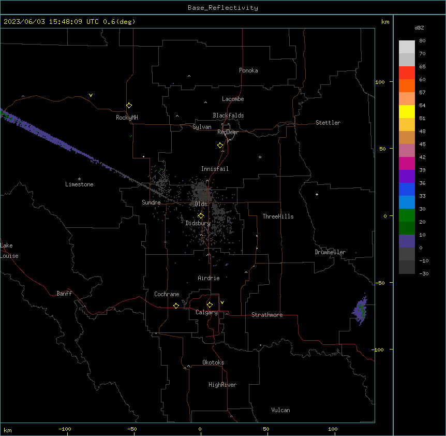
Task: Click the Stettler city label
Action: tap(328, 123)
